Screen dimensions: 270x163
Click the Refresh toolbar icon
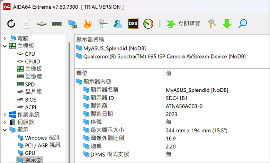click(11, 24)
